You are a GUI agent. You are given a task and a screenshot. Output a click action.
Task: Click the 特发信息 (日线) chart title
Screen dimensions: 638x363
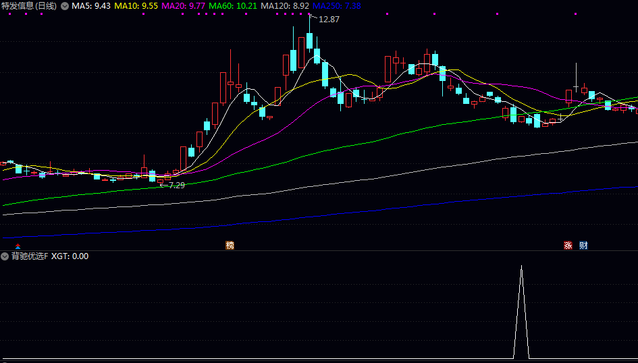point(29,6)
